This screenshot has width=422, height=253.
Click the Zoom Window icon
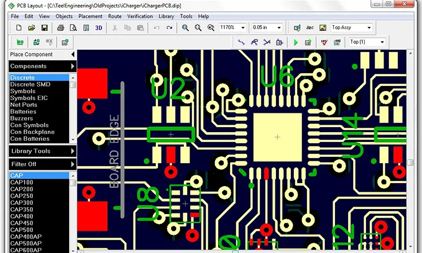click(x=211, y=27)
